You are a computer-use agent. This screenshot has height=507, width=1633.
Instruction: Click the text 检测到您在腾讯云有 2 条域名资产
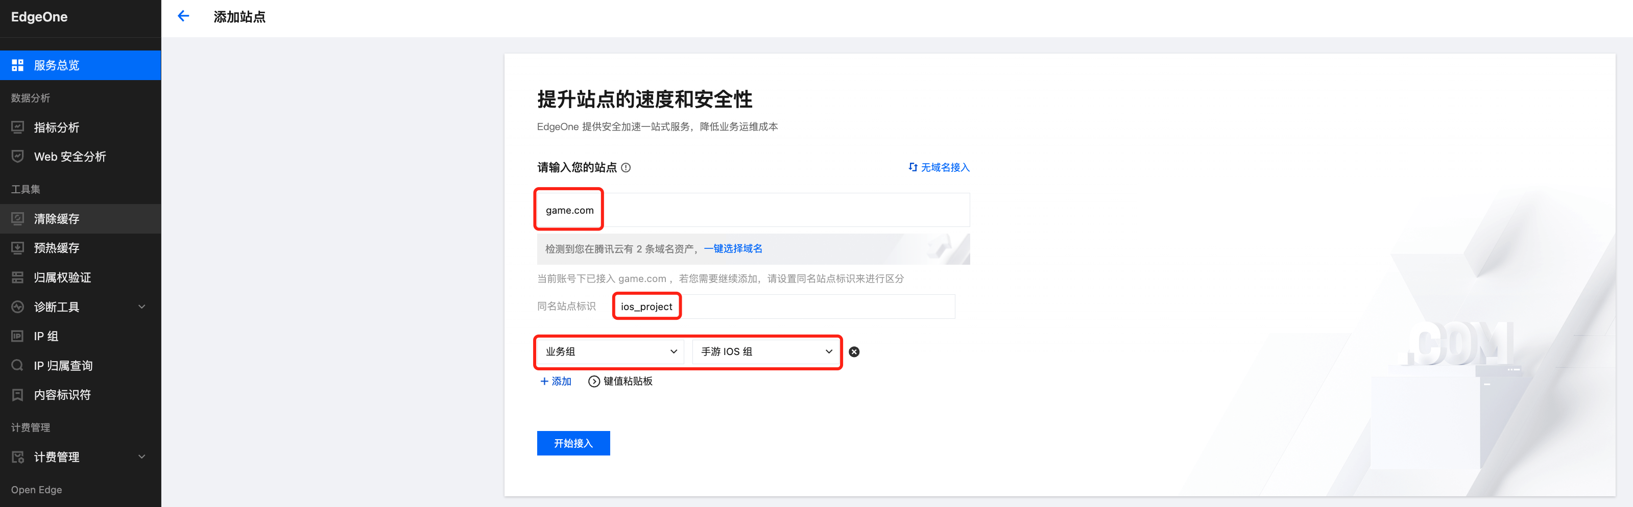[x=619, y=249]
